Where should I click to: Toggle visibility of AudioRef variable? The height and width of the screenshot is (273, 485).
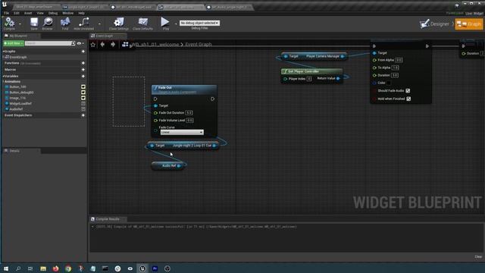[x=83, y=109]
